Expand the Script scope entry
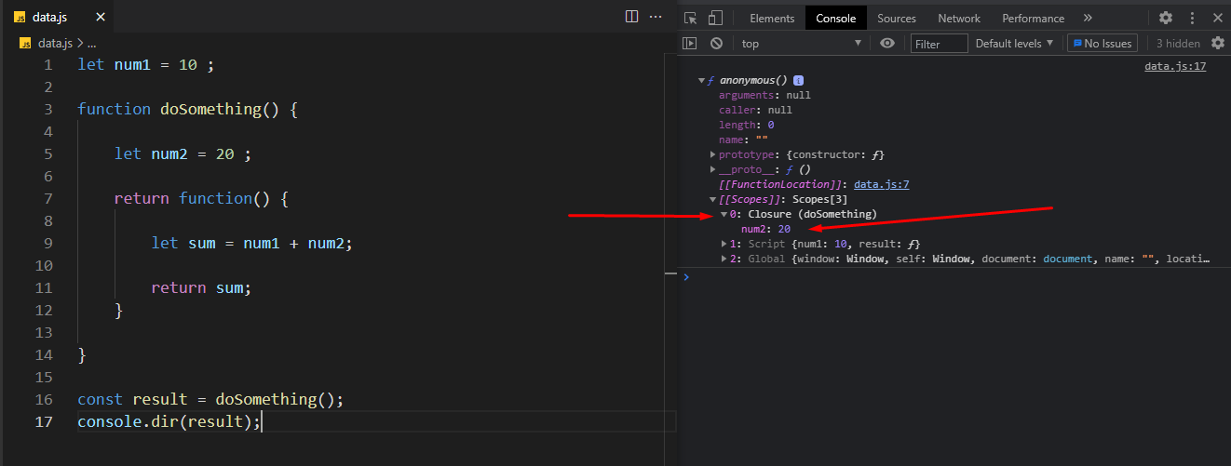This screenshot has width=1231, height=466. pyautogui.click(x=724, y=244)
